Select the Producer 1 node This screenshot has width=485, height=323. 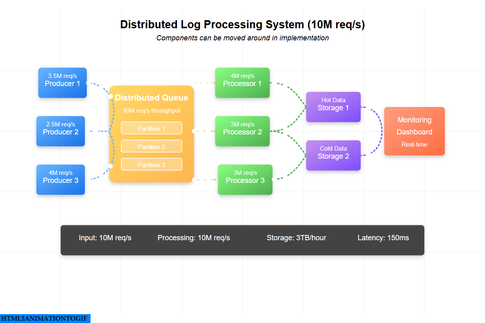point(62,83)
